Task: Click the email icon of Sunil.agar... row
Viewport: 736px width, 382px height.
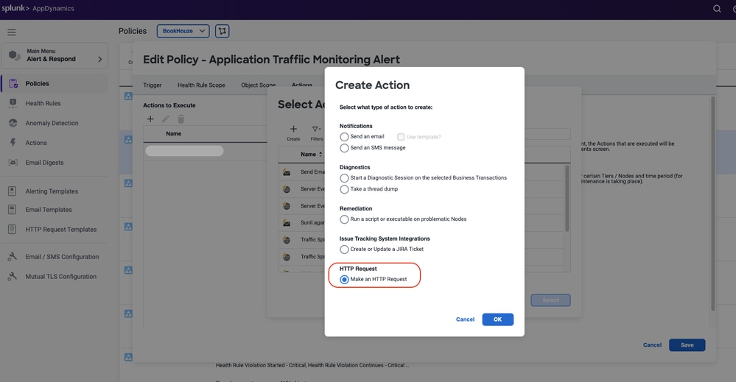Action: [x=287, y=222]
